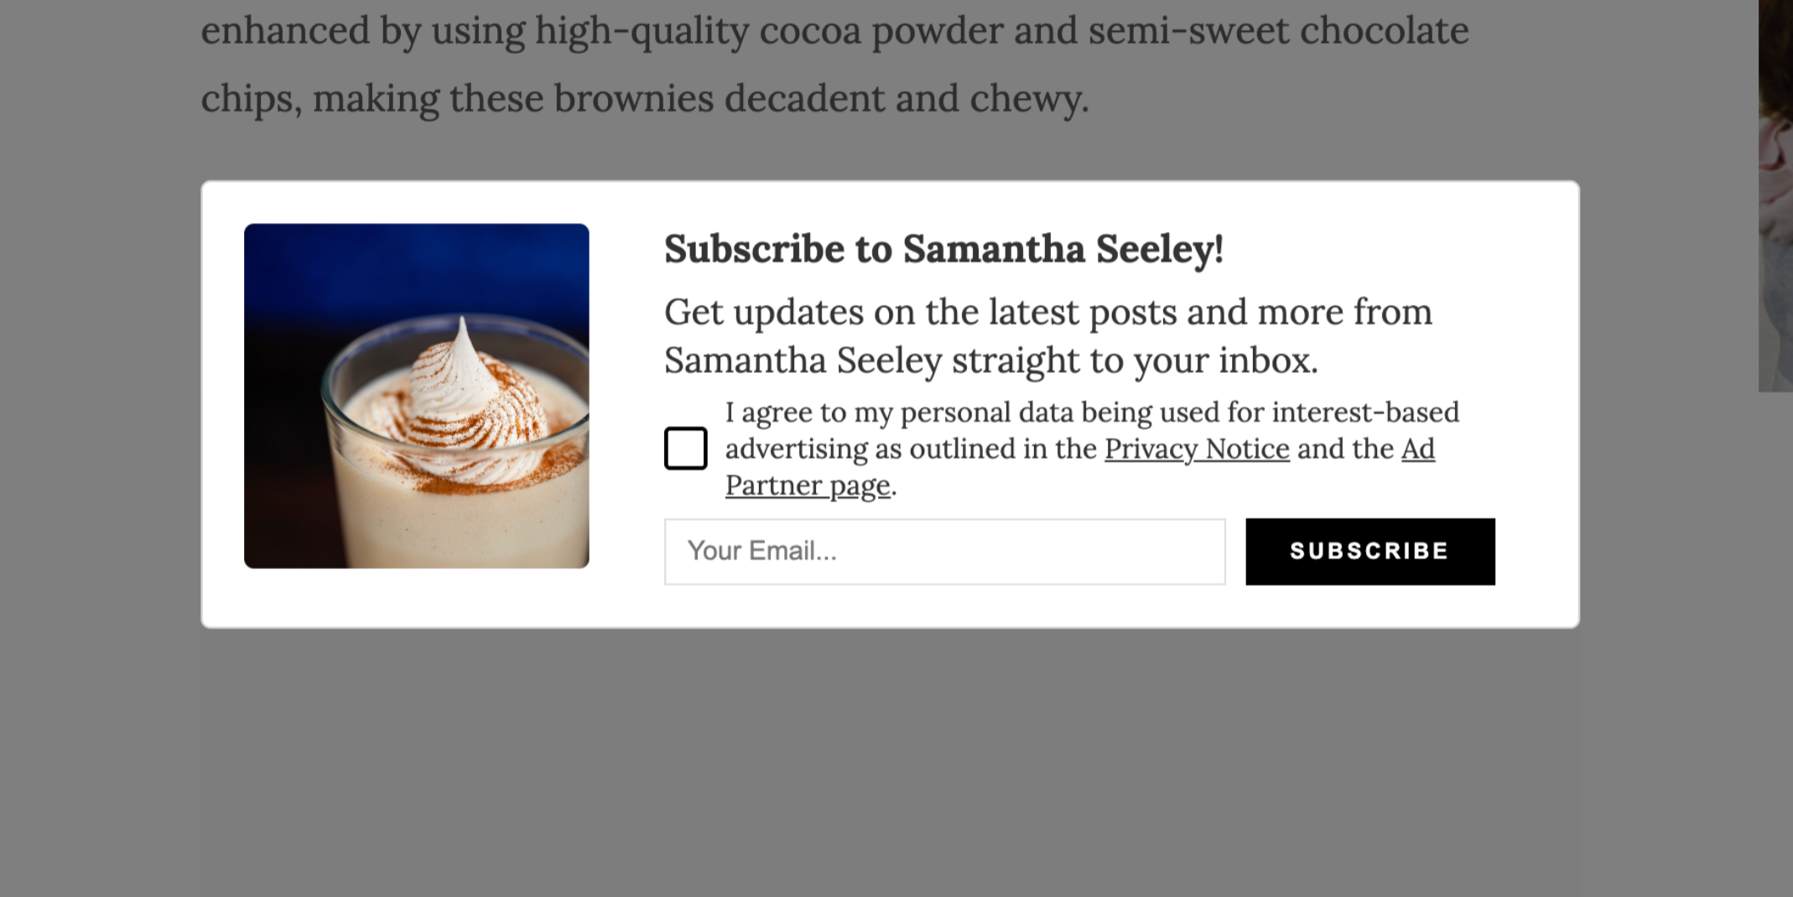The image size is (1793, 897).
Task: Open the Privacy Notice link
Action: coord(1196,449)
